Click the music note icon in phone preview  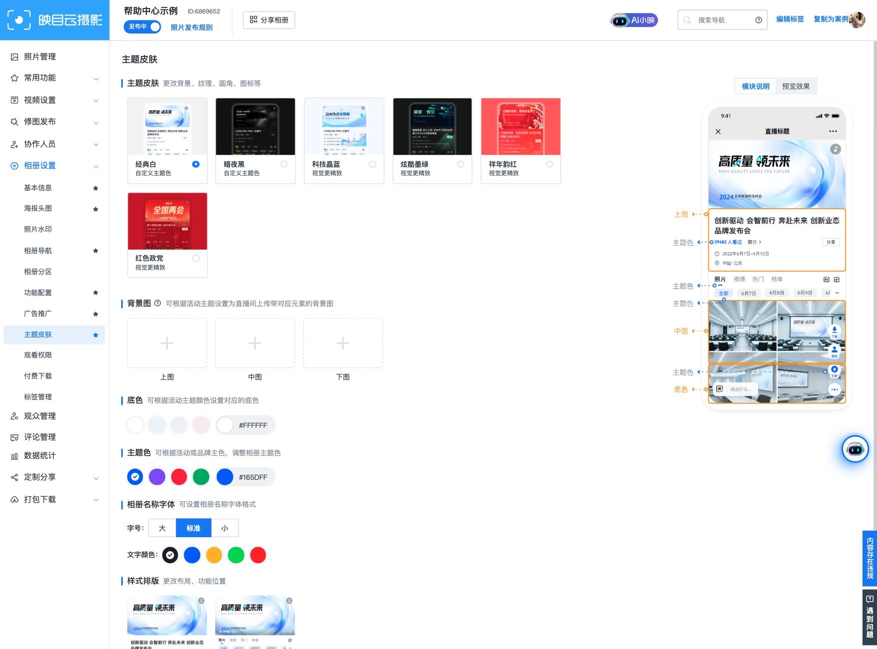pyautogui.click(x=836, y=149)
